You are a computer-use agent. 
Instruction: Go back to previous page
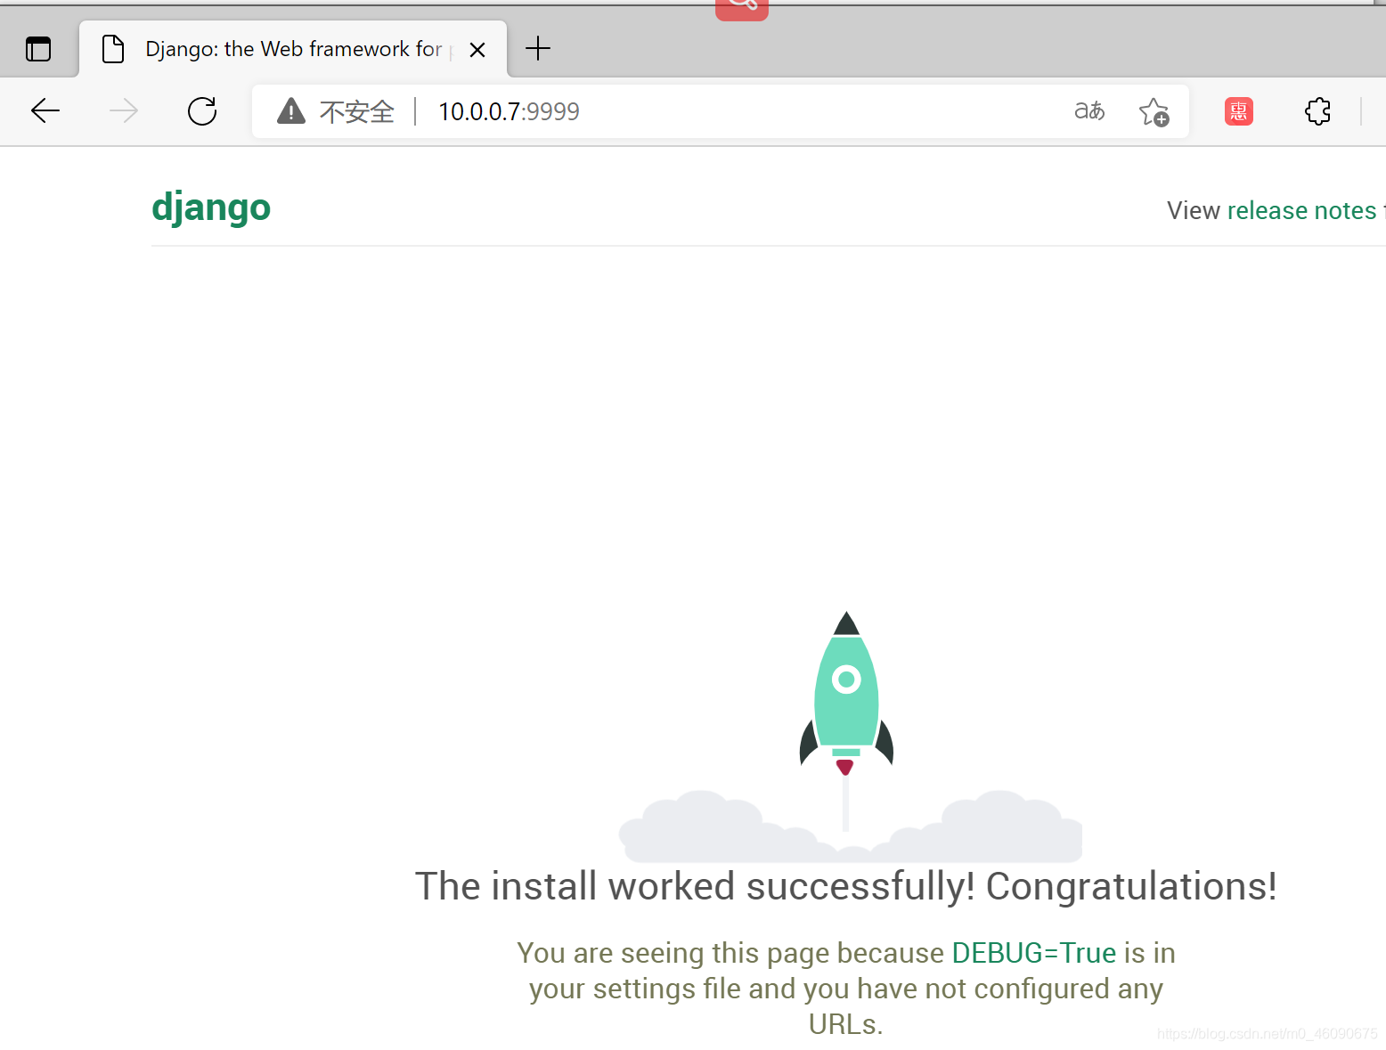45,111
